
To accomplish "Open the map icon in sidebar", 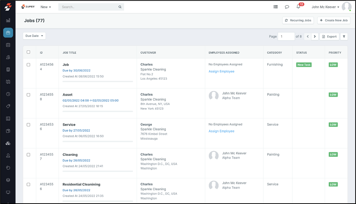I will (x=8, y=82).
